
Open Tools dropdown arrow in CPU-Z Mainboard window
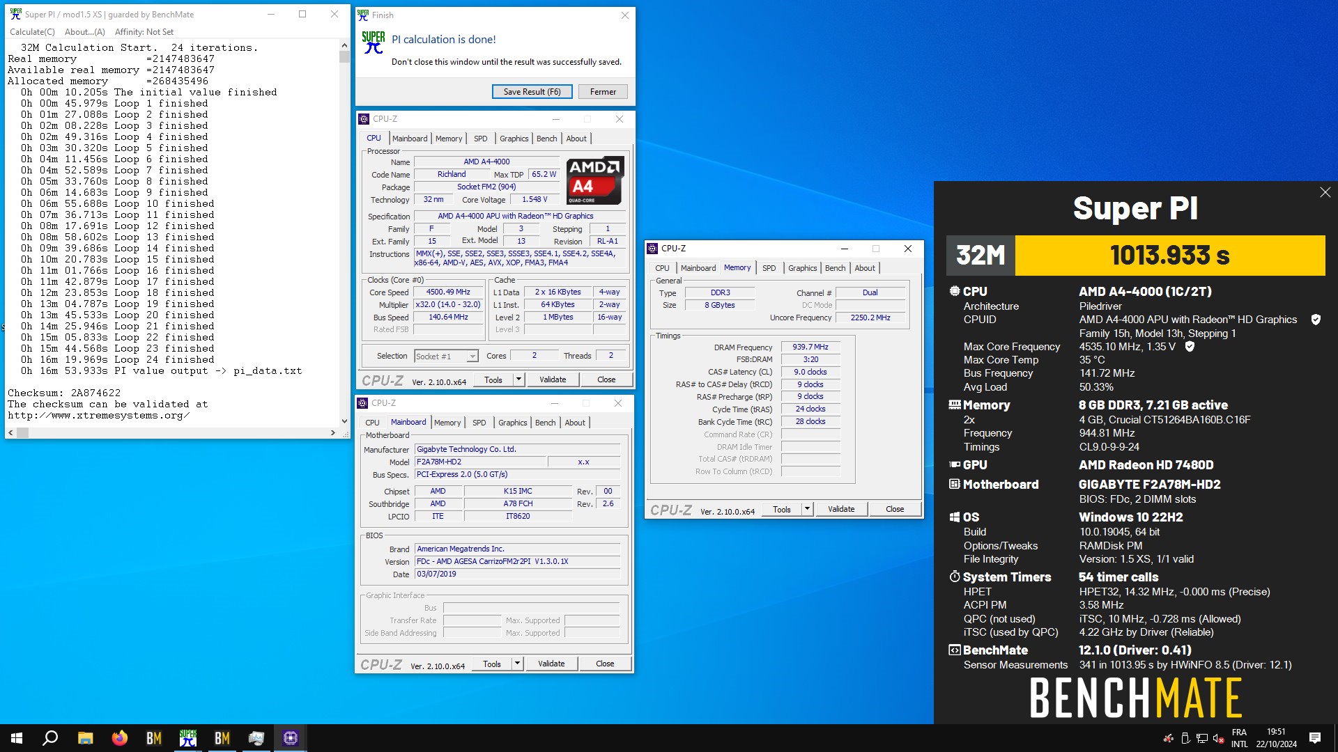[517, 664]
